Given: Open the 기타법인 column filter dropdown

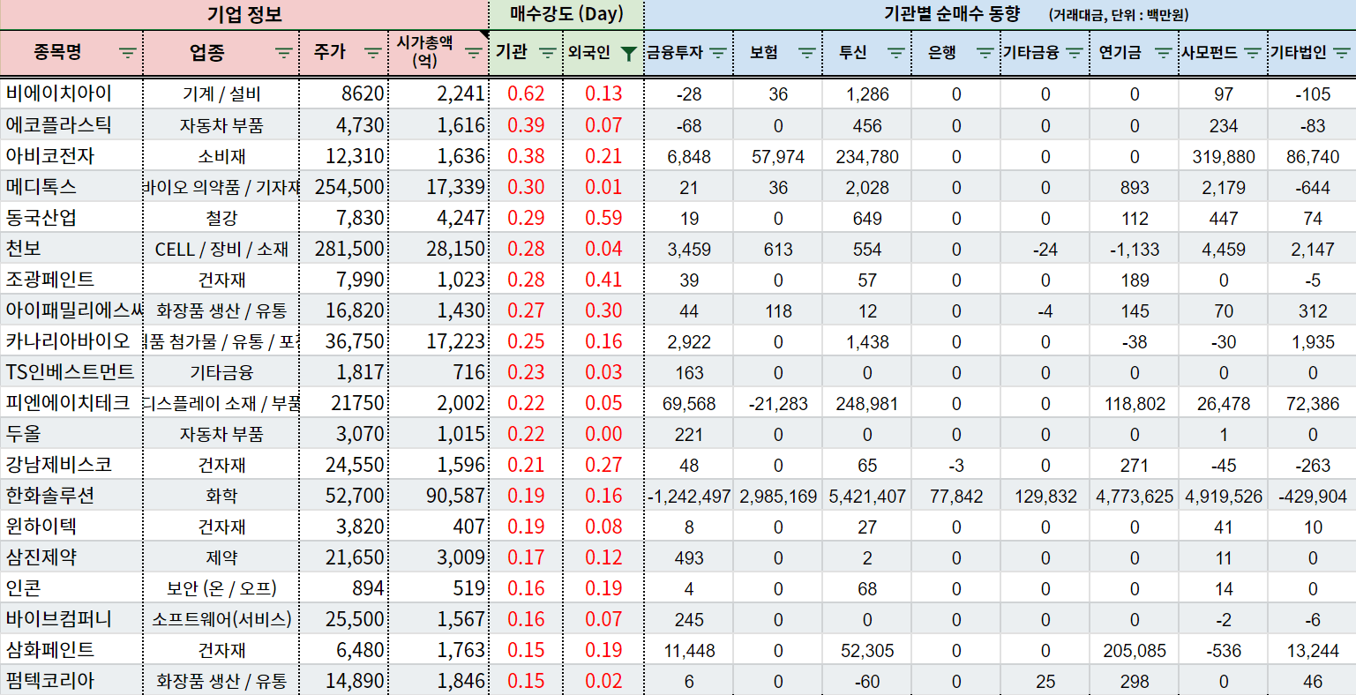Looking at the screenshot, I should (x=1341, y=53).
